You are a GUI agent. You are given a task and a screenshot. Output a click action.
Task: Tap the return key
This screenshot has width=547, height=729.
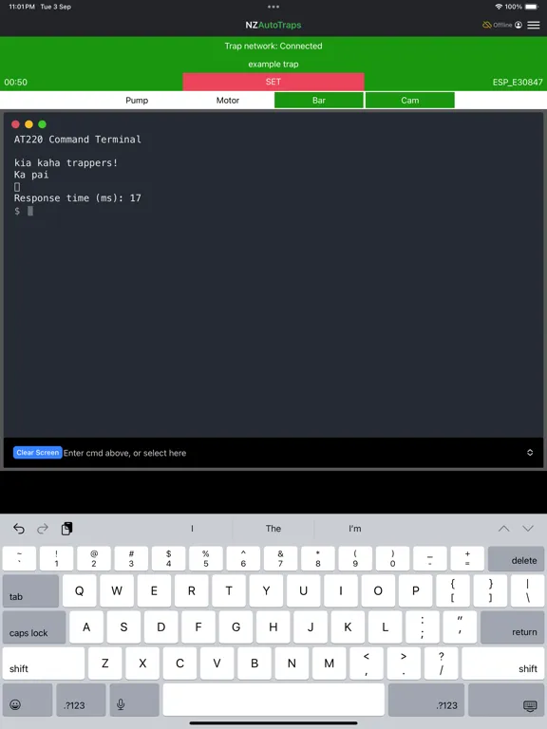[x=512, y=627]
